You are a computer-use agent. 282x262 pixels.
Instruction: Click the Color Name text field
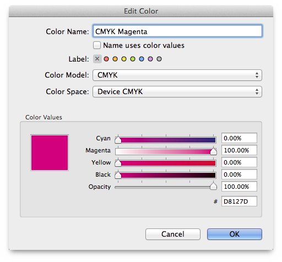pyautogui.click(x=177, y=31)
